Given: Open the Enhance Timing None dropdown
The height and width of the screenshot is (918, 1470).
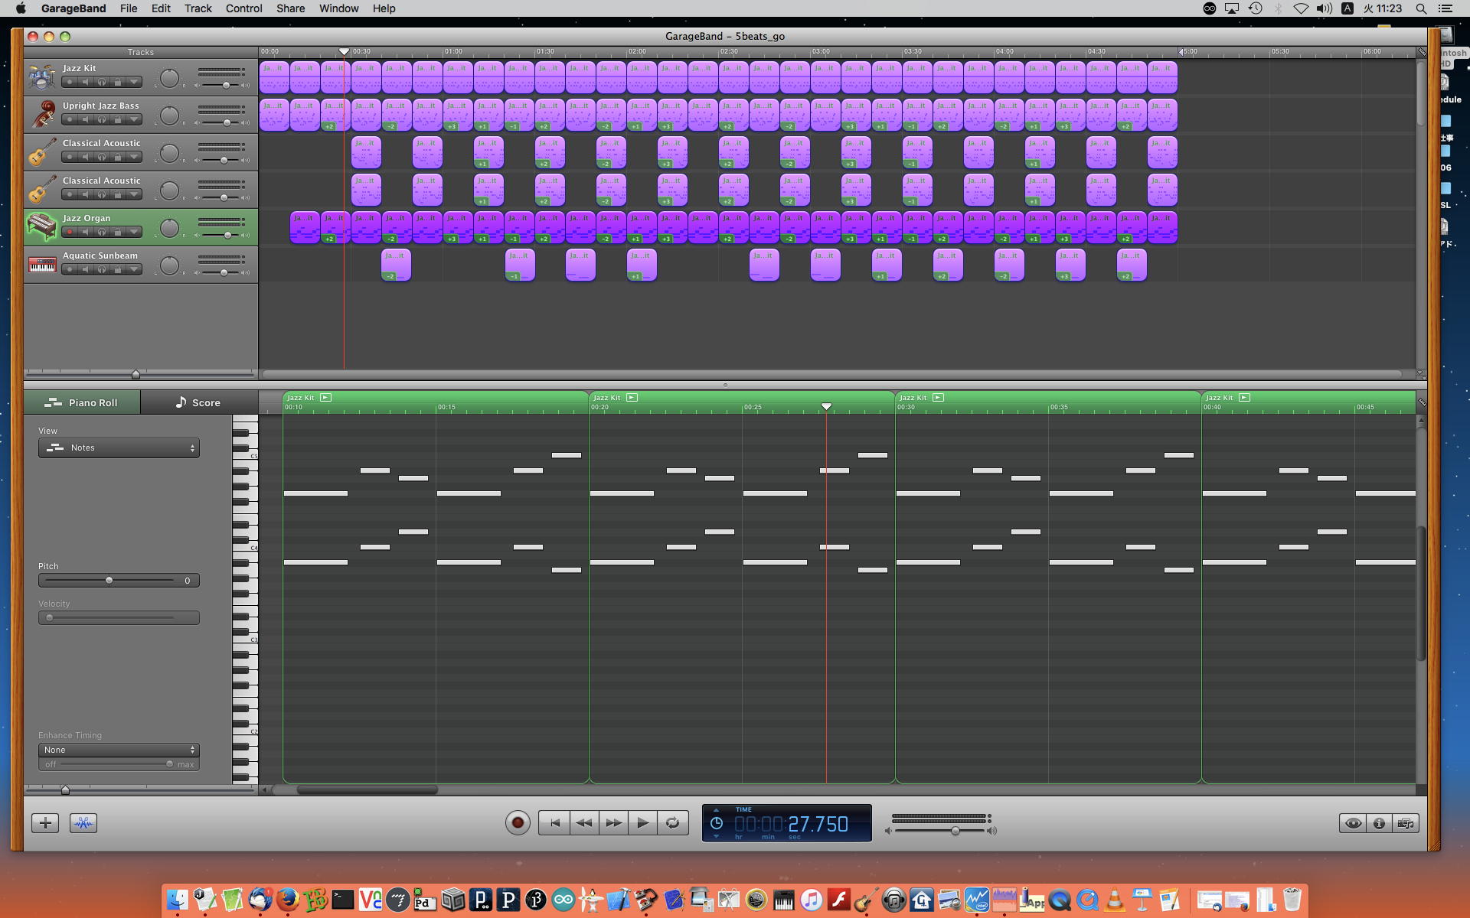Looking at the screenshot, I should point(119,750).
